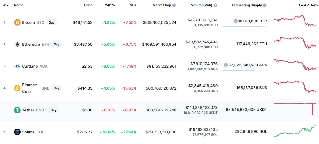Open Tether 7-day sparkline chart

click(295, 109)
